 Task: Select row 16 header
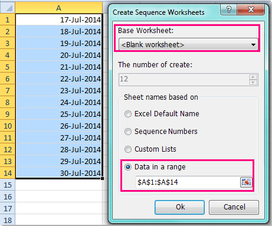point(8,196)
